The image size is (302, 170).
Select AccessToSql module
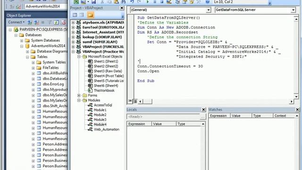103,105
